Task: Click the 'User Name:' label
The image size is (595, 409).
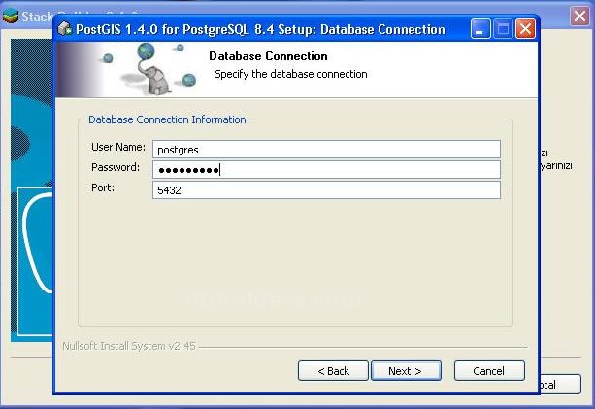Action: coord(118,147)
